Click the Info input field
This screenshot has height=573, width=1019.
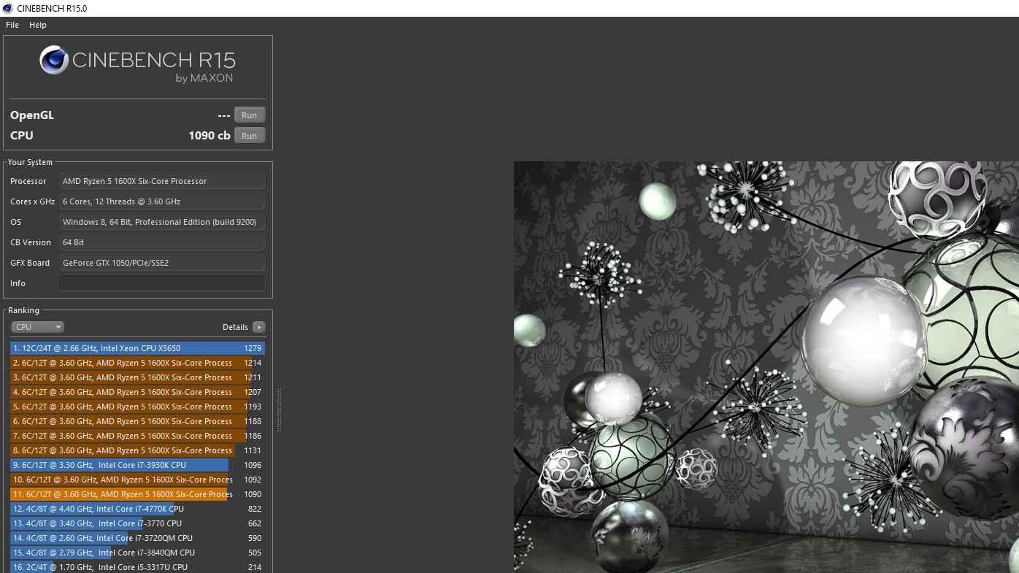(x=162, y=283)
